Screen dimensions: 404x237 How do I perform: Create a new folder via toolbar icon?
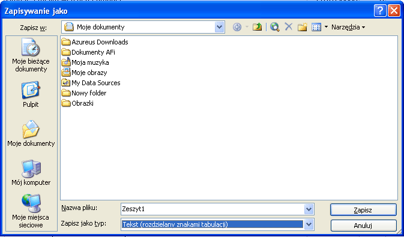point(303,27)
